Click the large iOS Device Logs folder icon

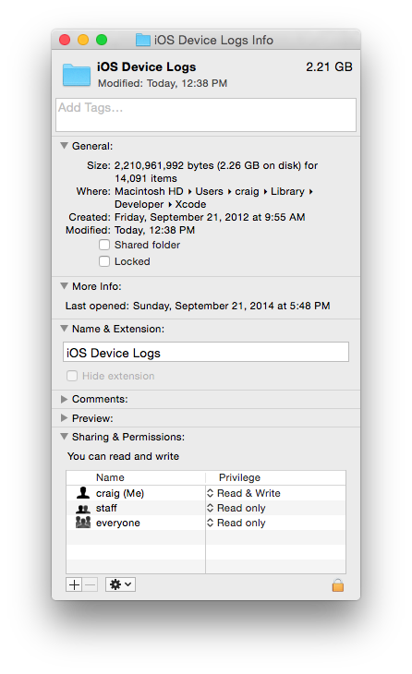tap(77, 75)
